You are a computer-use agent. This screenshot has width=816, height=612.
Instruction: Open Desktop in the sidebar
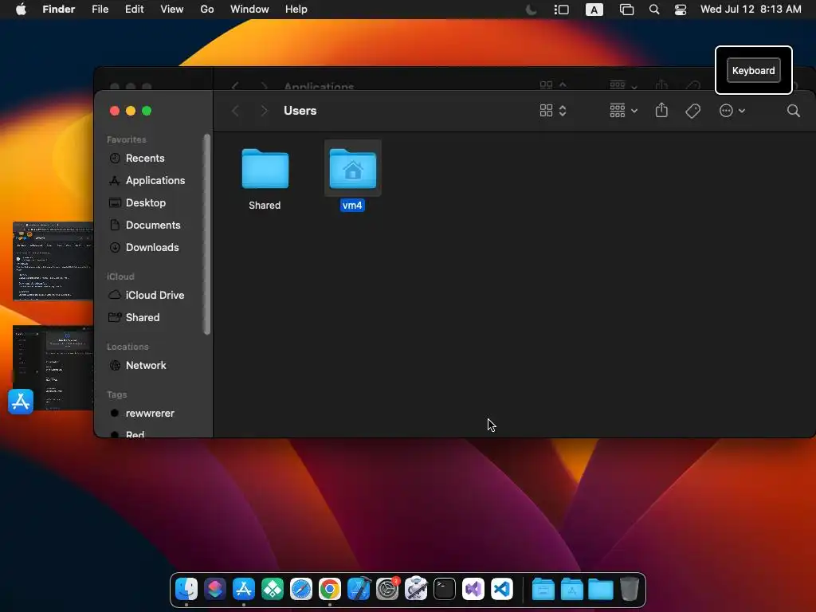pyautogui.click(x=145, y=203)
